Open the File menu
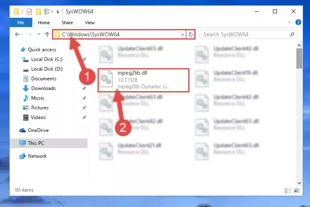The height and width of the screenshot is (207, 310). pos(21,23)
